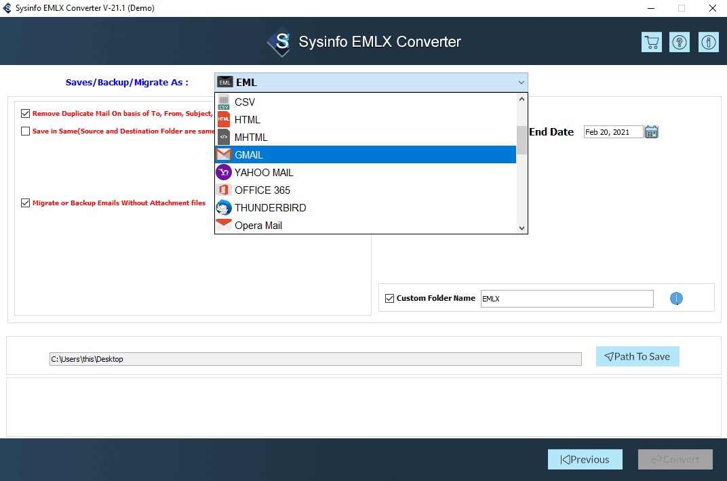Screen dimensions: 727x481
Task: Go back with the Previous button
Action: [585, 459]
